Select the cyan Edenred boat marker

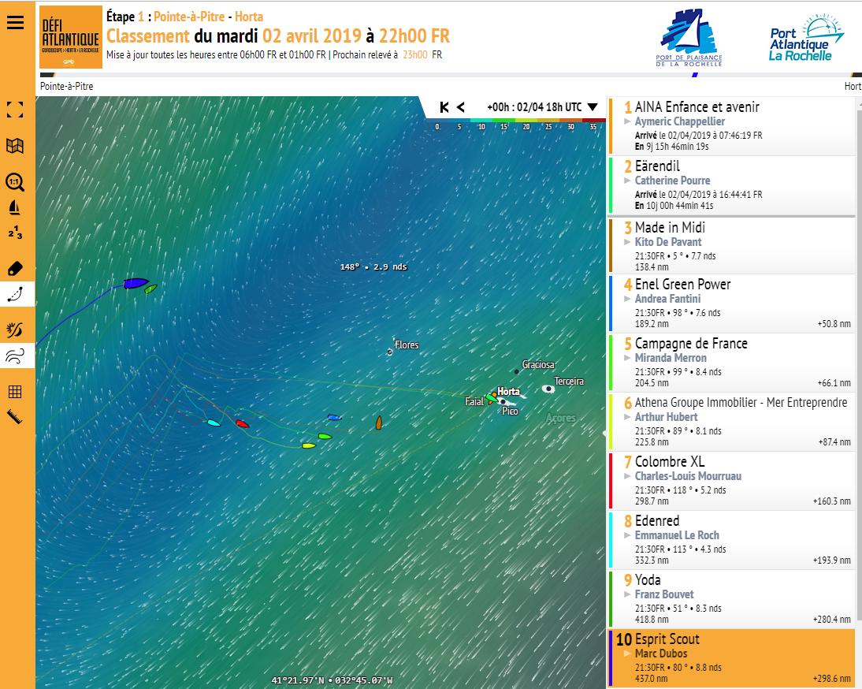point(214,423)
